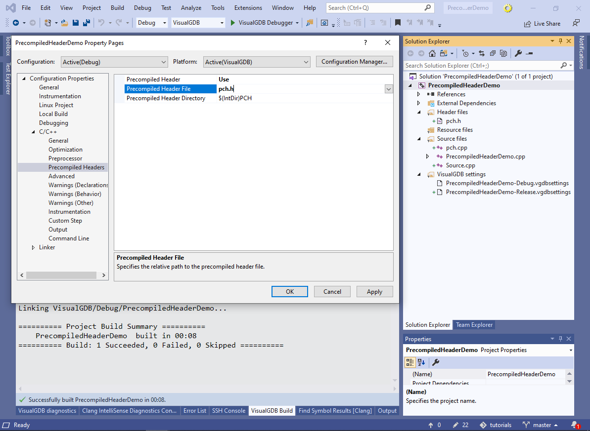Click the Save floppy disk icon
This screenshot has height=431, width=590.
(x=76, y=23)
